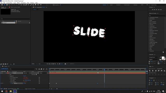
Task: Select the Roto Brush tool
Action: (38, 5)
